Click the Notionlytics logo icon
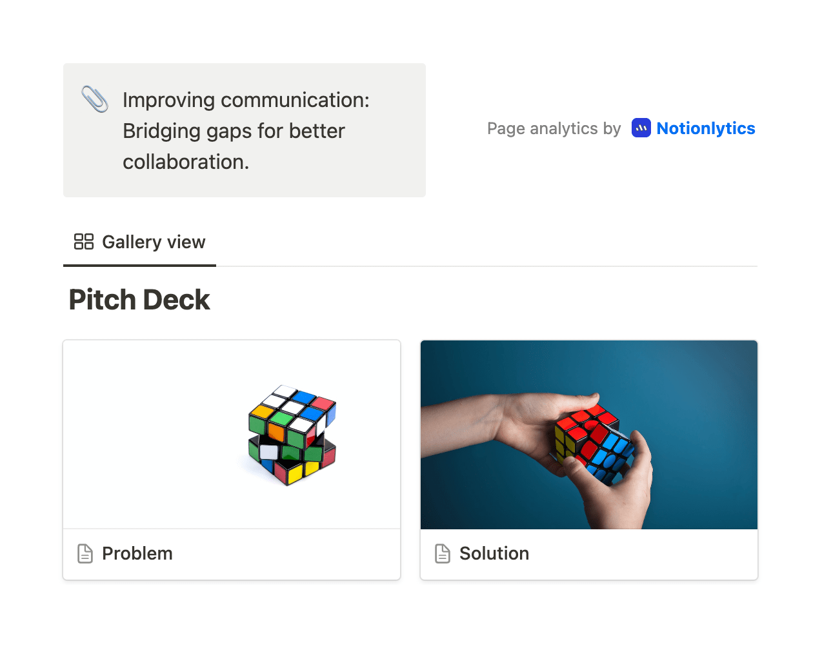822x646 pixels. point(641,128)
